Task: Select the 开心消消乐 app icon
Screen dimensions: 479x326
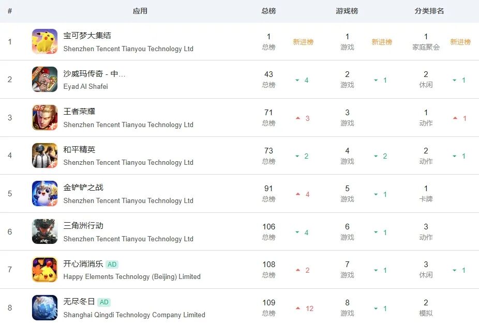Action: (x=44, y=270)
